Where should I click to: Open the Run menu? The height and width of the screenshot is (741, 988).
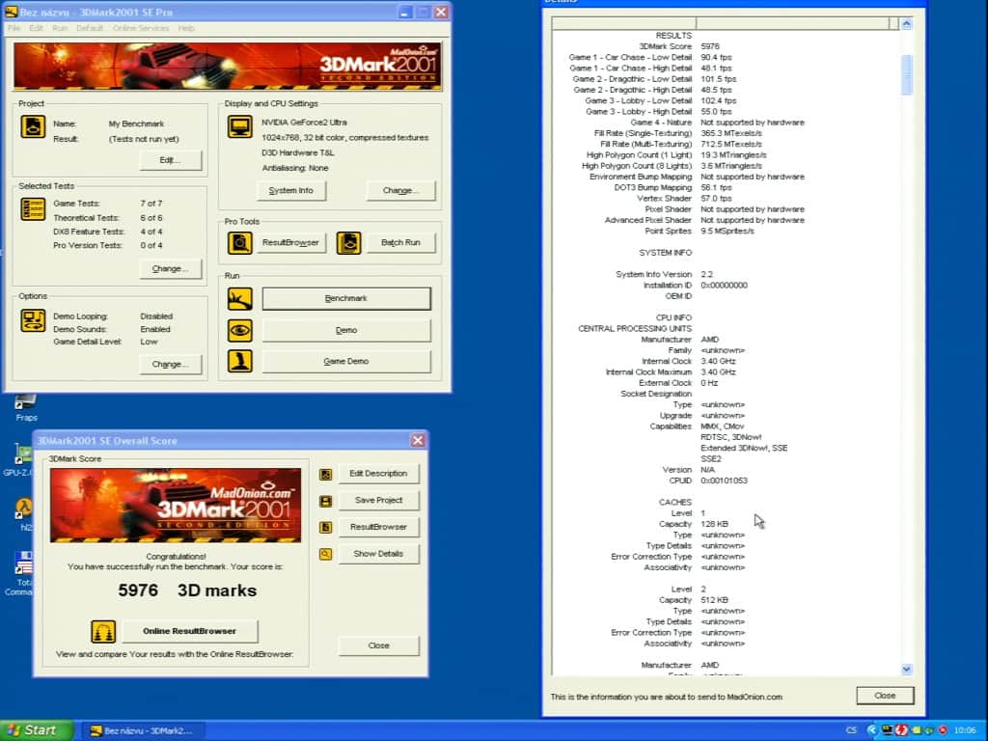60,28
